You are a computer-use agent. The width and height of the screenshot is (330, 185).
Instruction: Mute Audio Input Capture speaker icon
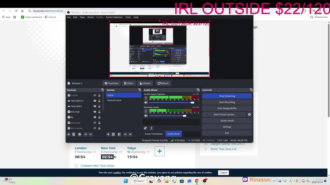click(x=146, y=103)
